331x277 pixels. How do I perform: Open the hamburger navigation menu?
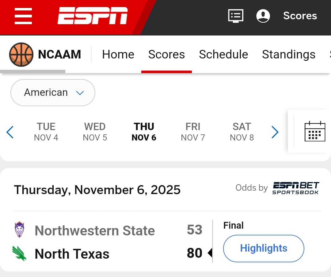(x=23, y=16)
